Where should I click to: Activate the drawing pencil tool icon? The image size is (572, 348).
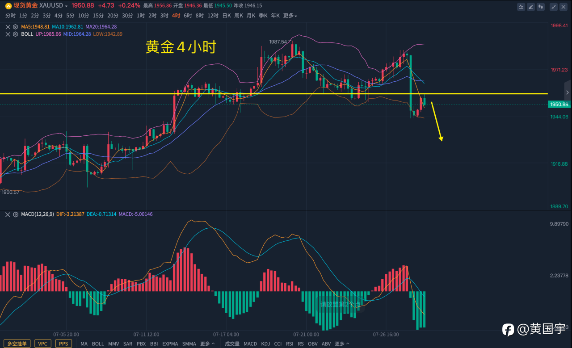[531, 7]
